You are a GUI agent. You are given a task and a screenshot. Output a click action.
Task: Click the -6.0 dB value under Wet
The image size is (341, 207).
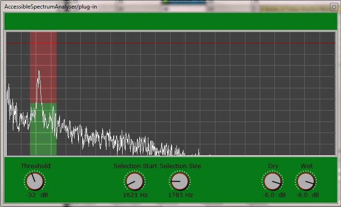tap(306, 195)
